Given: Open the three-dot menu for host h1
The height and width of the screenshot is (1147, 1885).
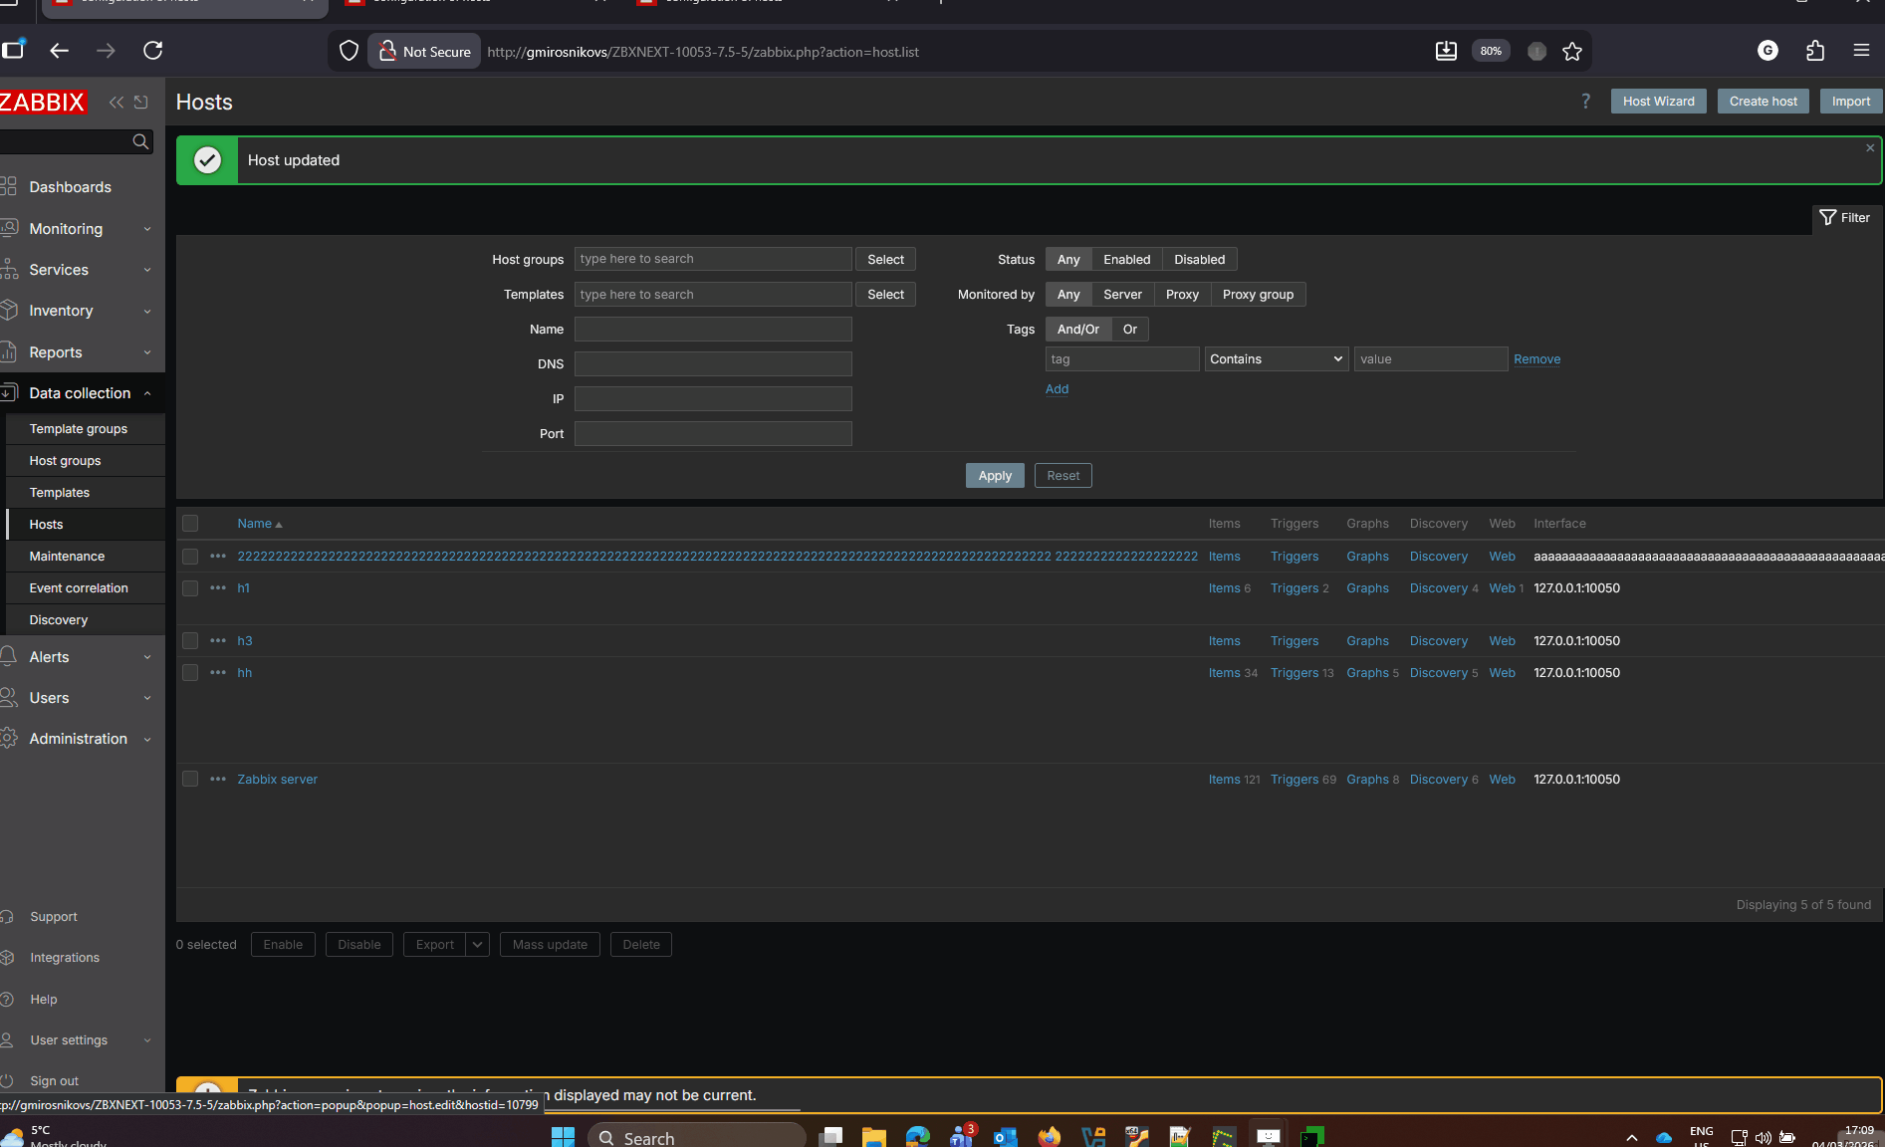Looking at the screenshot, I should pos(218,588).
